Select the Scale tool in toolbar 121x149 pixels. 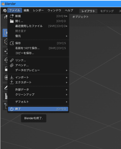coord(5,69)
